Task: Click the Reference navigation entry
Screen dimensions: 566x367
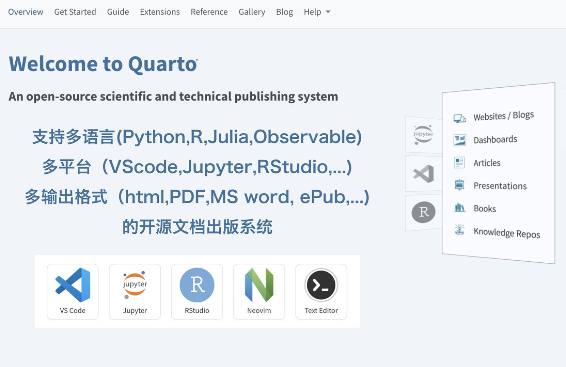Action: [209, 12]
